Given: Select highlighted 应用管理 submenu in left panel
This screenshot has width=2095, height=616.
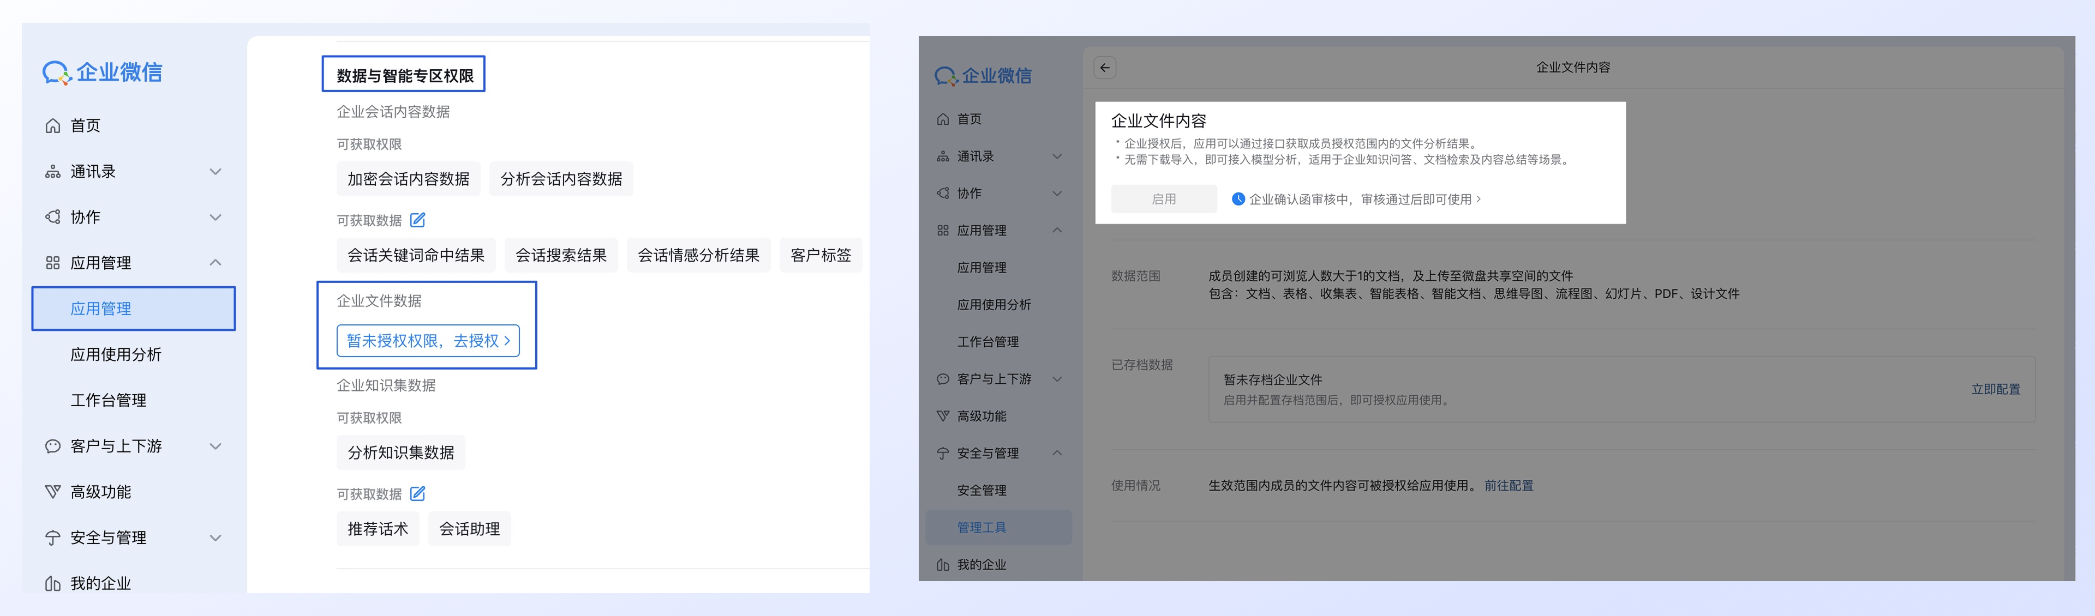Looking at the screenshot, I should click(x=133, y=309).
